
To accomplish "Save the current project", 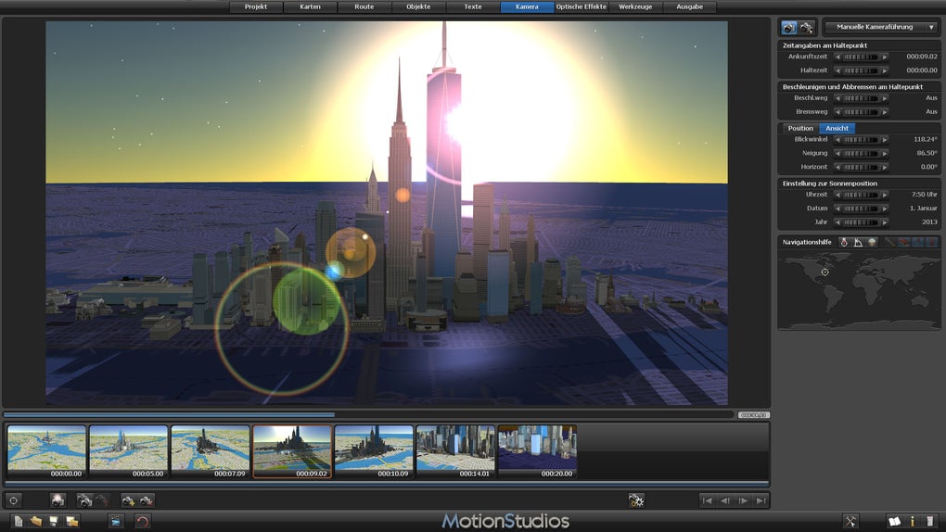I will tap(54, 521).
